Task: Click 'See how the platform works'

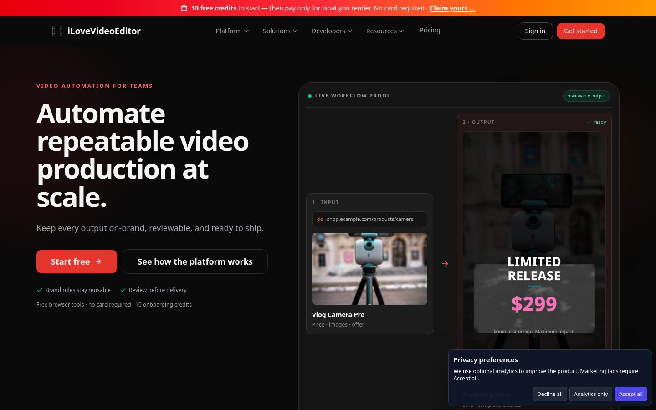Action: 195,261
